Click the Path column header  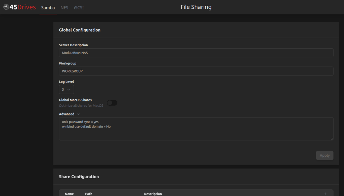(89, 194)
